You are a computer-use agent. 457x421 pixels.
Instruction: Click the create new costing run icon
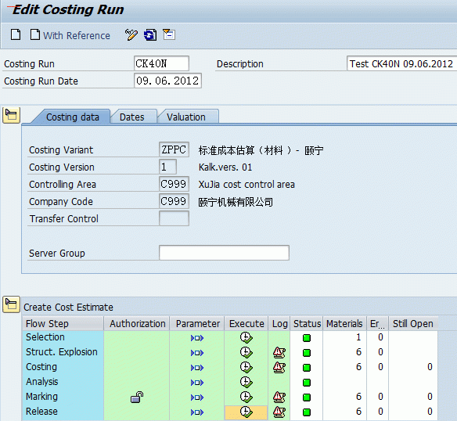16,34
